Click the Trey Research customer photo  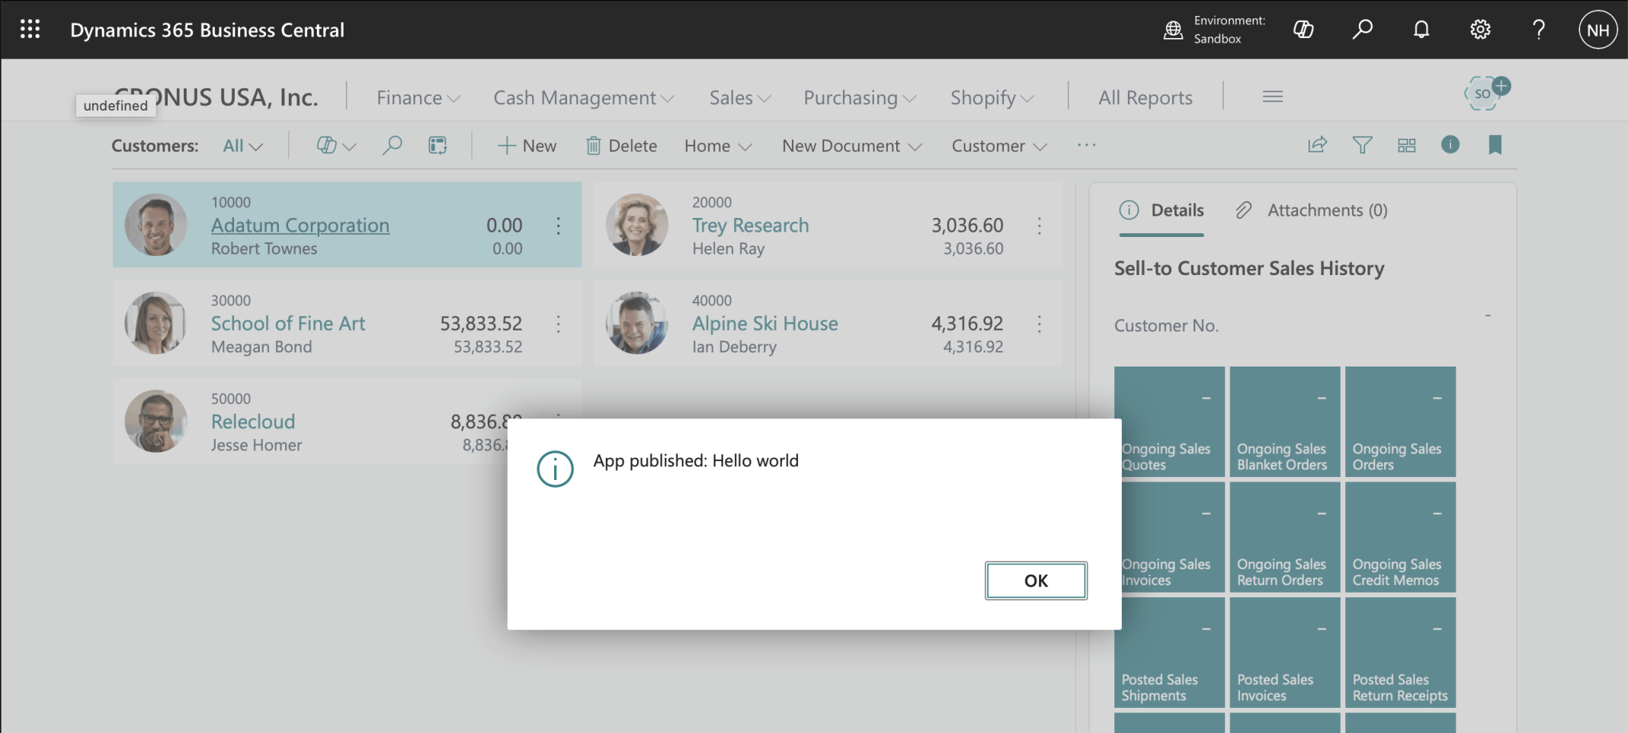636,225
